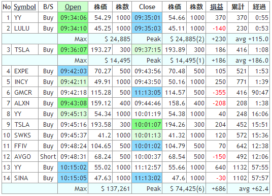Select the LULU symbol cell

25,29
